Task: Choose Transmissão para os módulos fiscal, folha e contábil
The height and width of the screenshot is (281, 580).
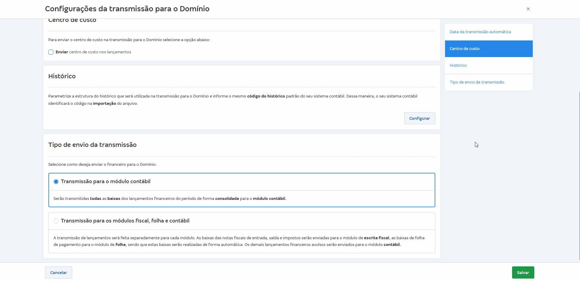Action: [x=56, y=221]
